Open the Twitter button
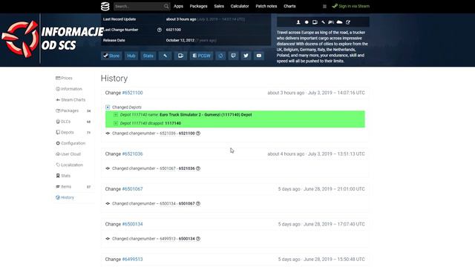The image size is (475, 267). pyautogui.click(x=246, y=56)
